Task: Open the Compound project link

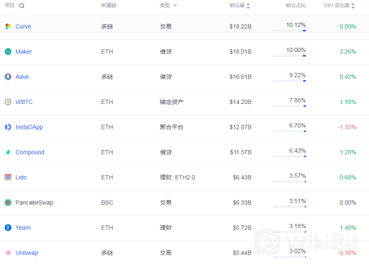Action: tap(30, 152)
